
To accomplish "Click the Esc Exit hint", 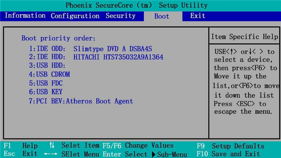I will [20, 154].
